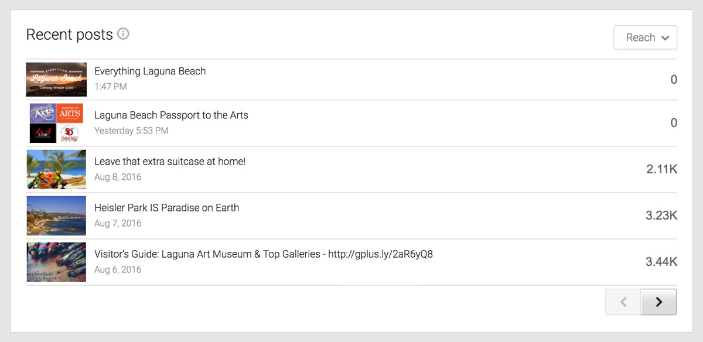Click the 3.44K reach value
The image size is (703, 342).
click(661, 262)
